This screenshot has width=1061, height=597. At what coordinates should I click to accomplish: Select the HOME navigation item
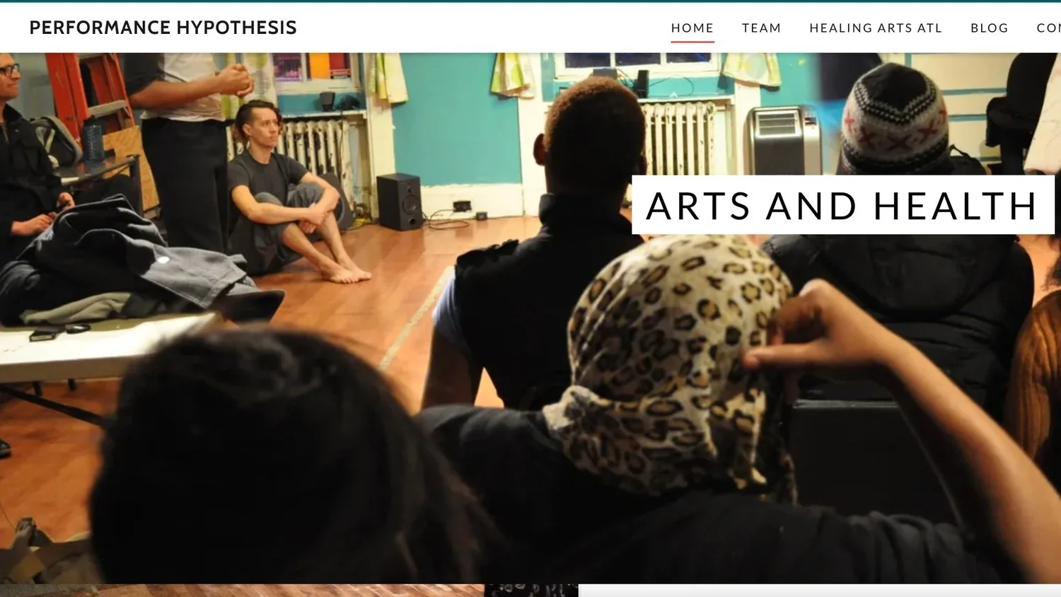[692, 28]
